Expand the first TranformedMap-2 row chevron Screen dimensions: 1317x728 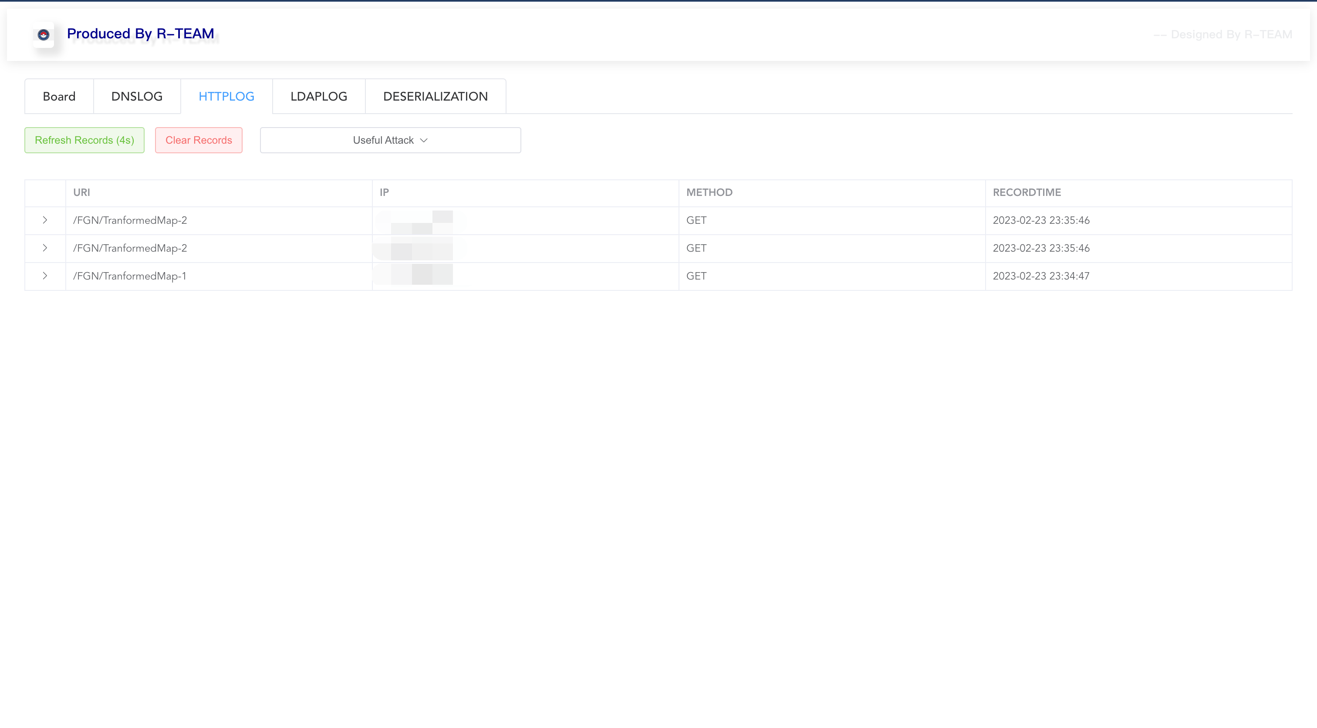pyautogui.click(x=45, y=220)
